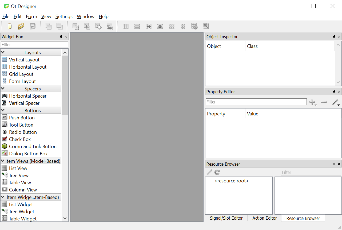Click the Resource Browser Filter field
This screenshot has height=230, width=342.
click(311, 172)
